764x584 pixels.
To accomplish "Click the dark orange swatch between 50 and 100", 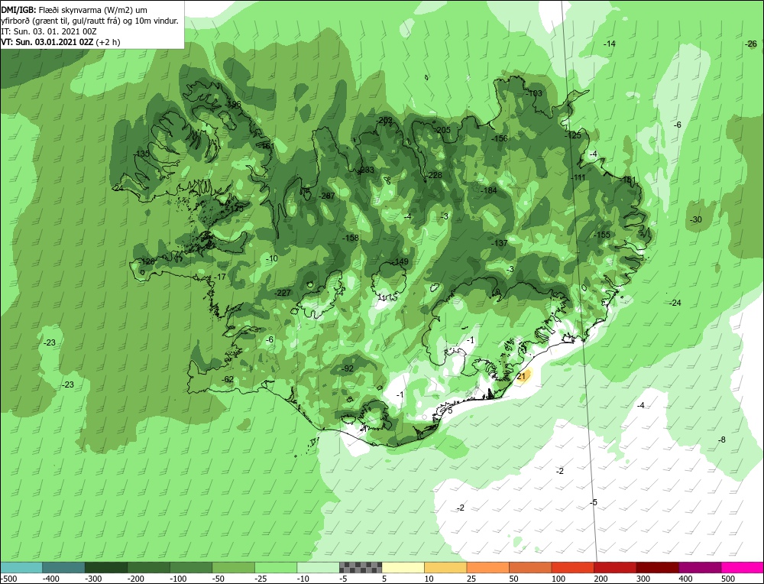I will pos(529,567).
